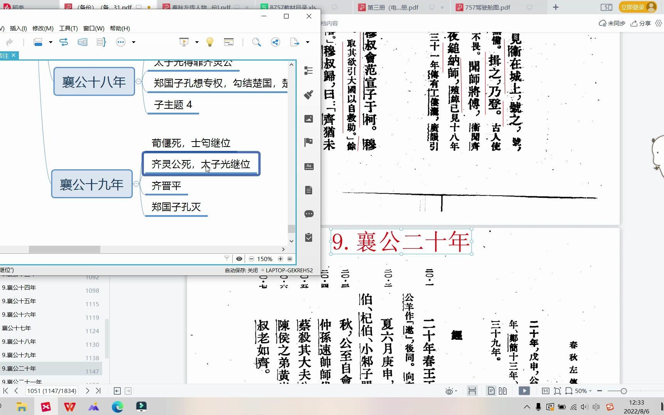
Task: Toggle two-page view in PDF reader
Action: 503,391
